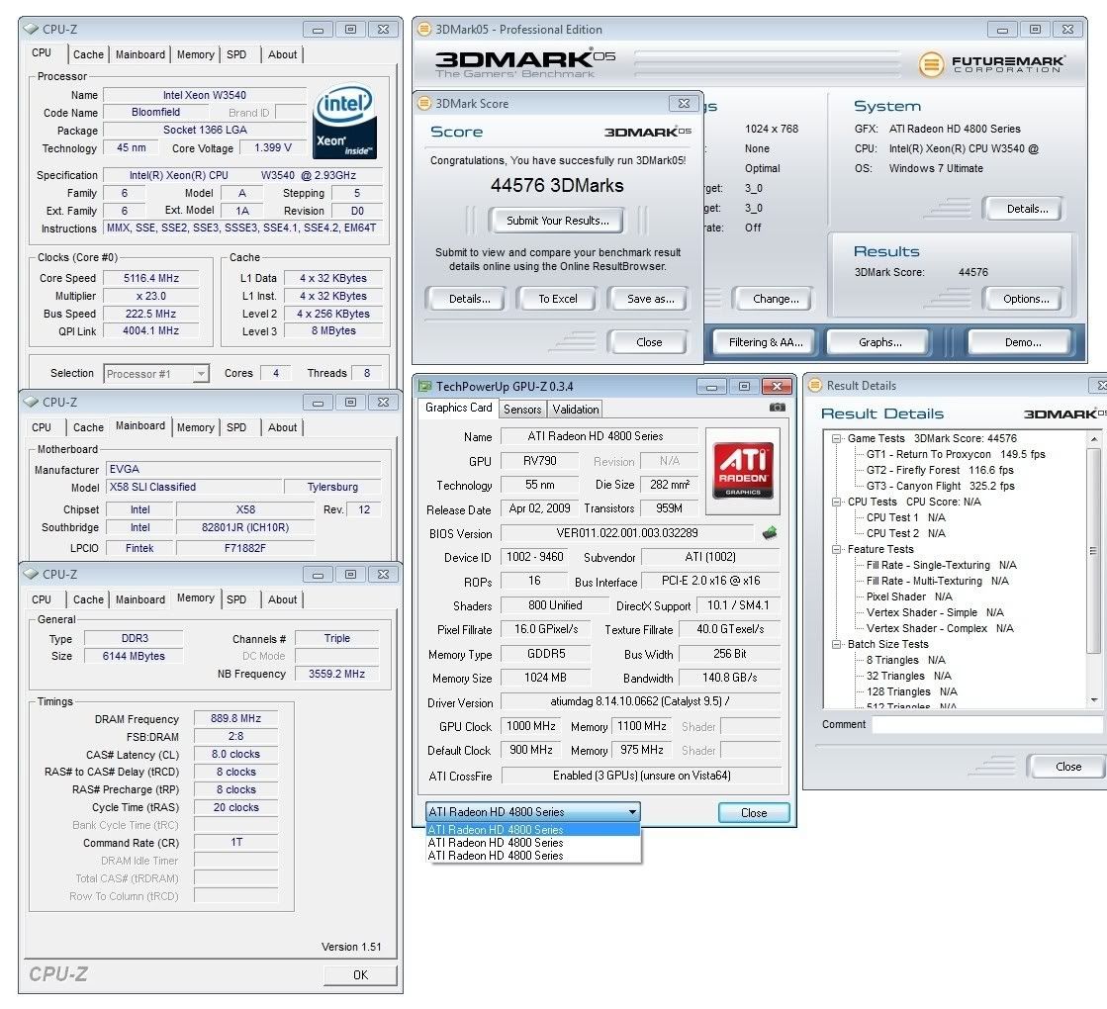
Task: Launch the Demo button in 3DMark05
Action: point(1022,342)
